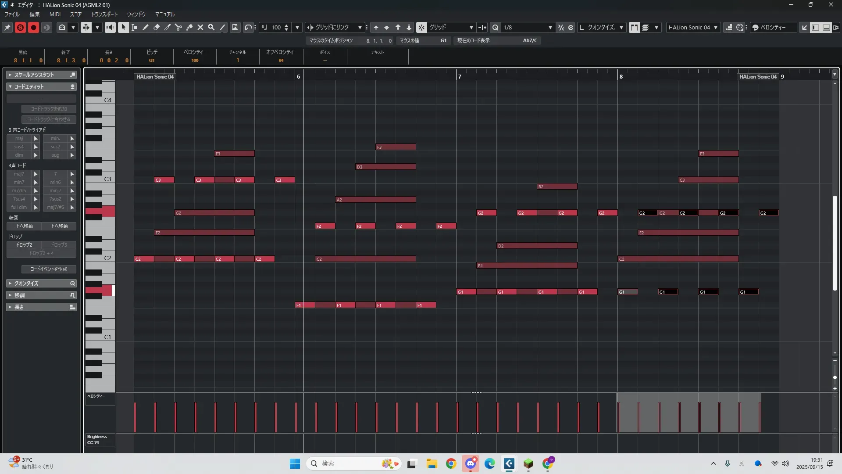Select the Line tool
The height and width of the screenshot is (474, 842).
pos(222,27)
